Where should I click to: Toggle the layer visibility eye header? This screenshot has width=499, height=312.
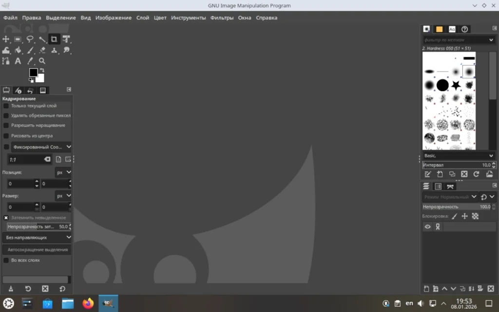tap(427, 227)
